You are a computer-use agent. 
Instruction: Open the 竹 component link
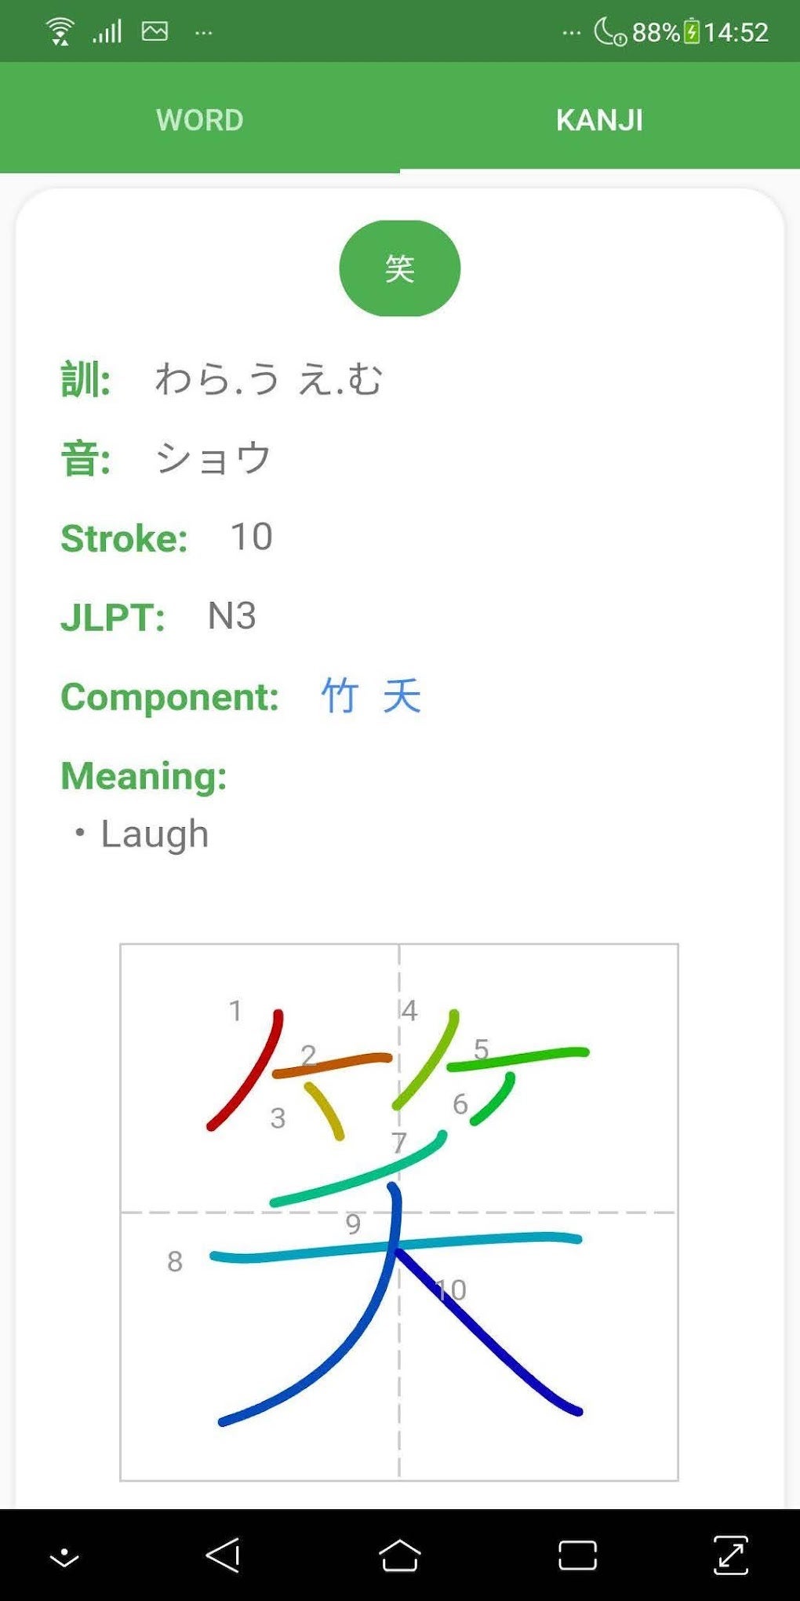(340, 696)
